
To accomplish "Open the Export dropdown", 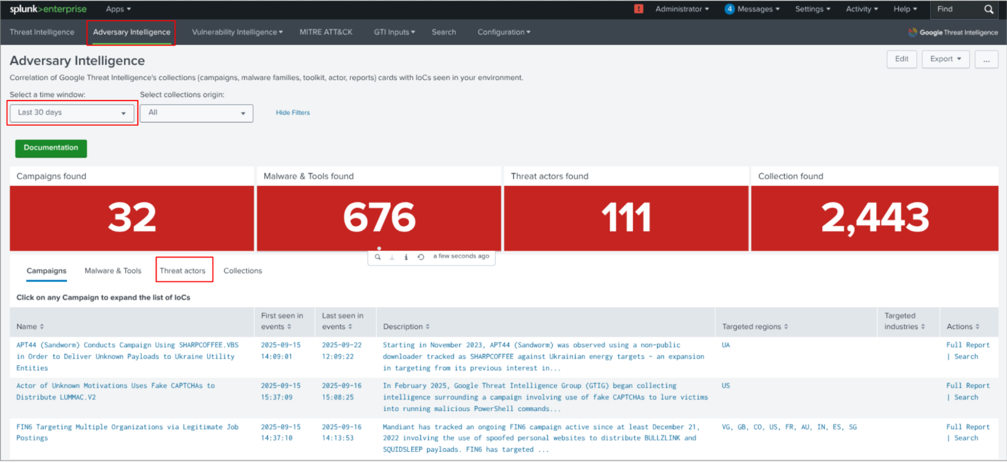I will click(x=946, y=59).
